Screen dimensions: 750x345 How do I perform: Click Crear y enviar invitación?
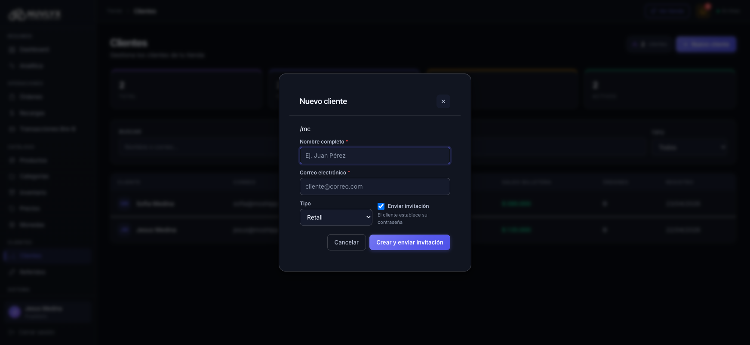coord(409,242)
